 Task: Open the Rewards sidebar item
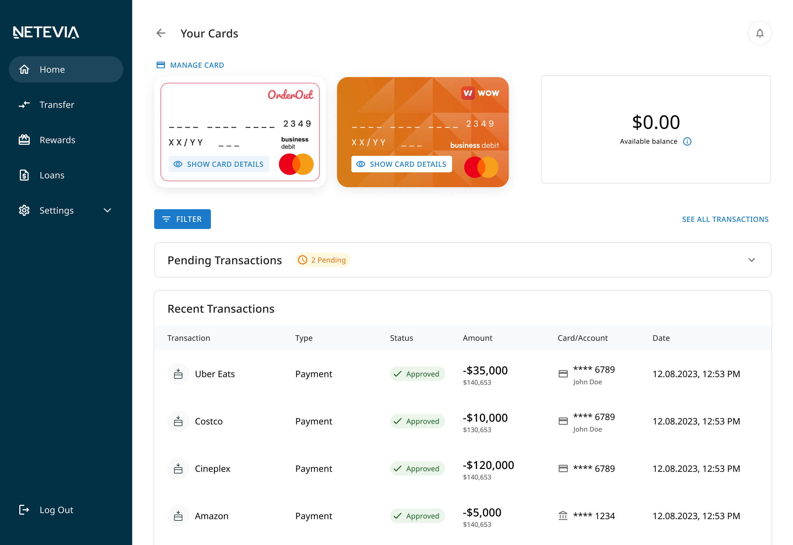point(57,140)
